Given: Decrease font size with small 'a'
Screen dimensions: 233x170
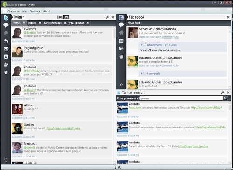Looking at the screenshot, I should tap(116, 168).
